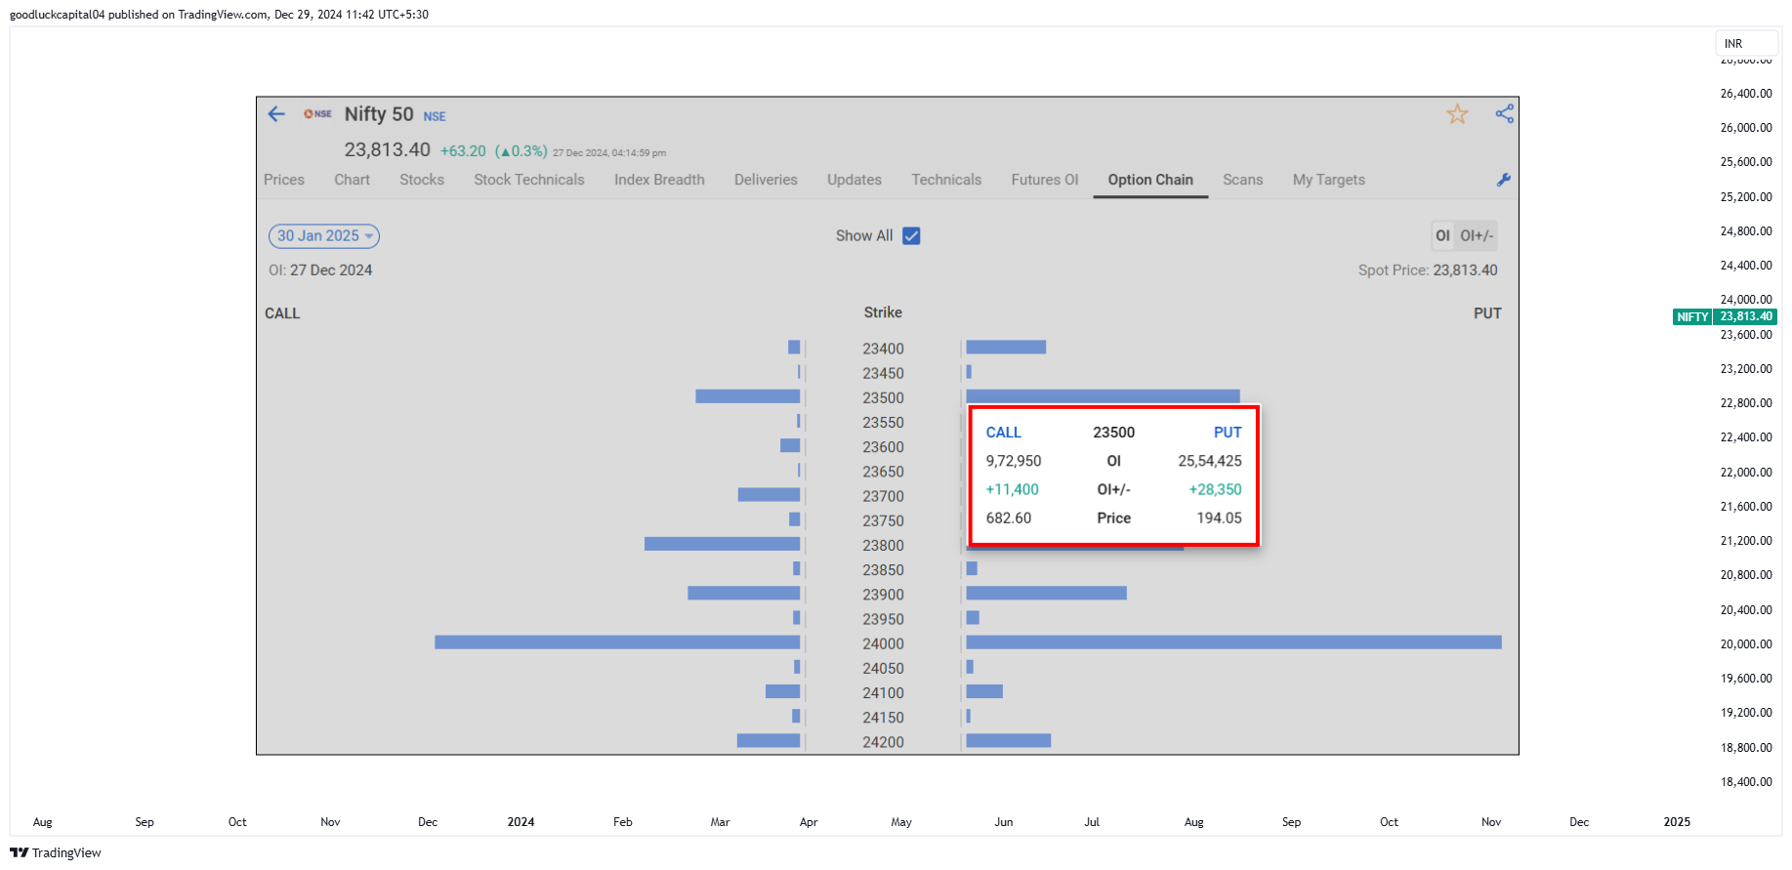Click the 23500 strike call OI bar
Viewport: 1792px width, 870px height.
[x=748, y=396]
